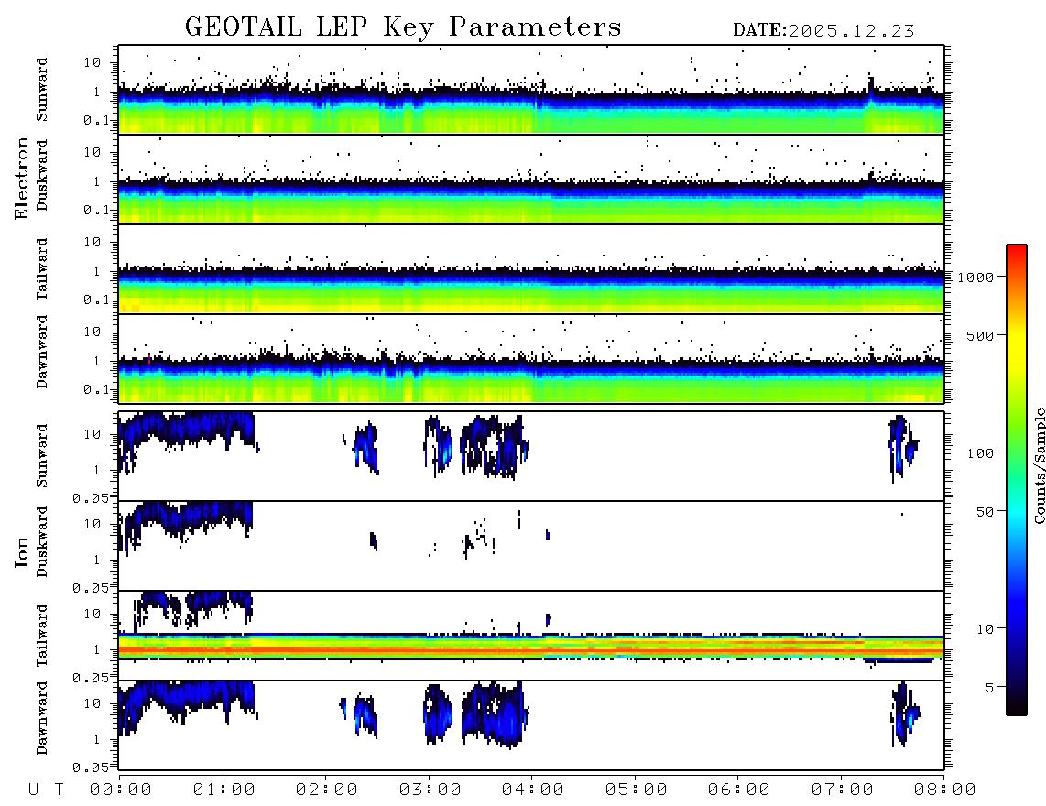The width and height of the screenshot is (1046, 806).
Task: Click the Ion Duskward panel label
Action: 42,542
